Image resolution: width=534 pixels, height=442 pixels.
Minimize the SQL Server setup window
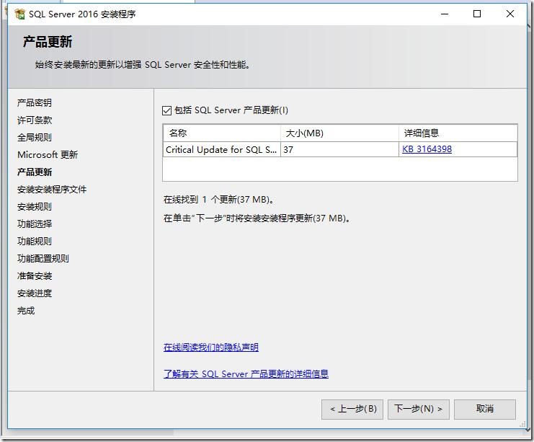click(x=444, y=14)
